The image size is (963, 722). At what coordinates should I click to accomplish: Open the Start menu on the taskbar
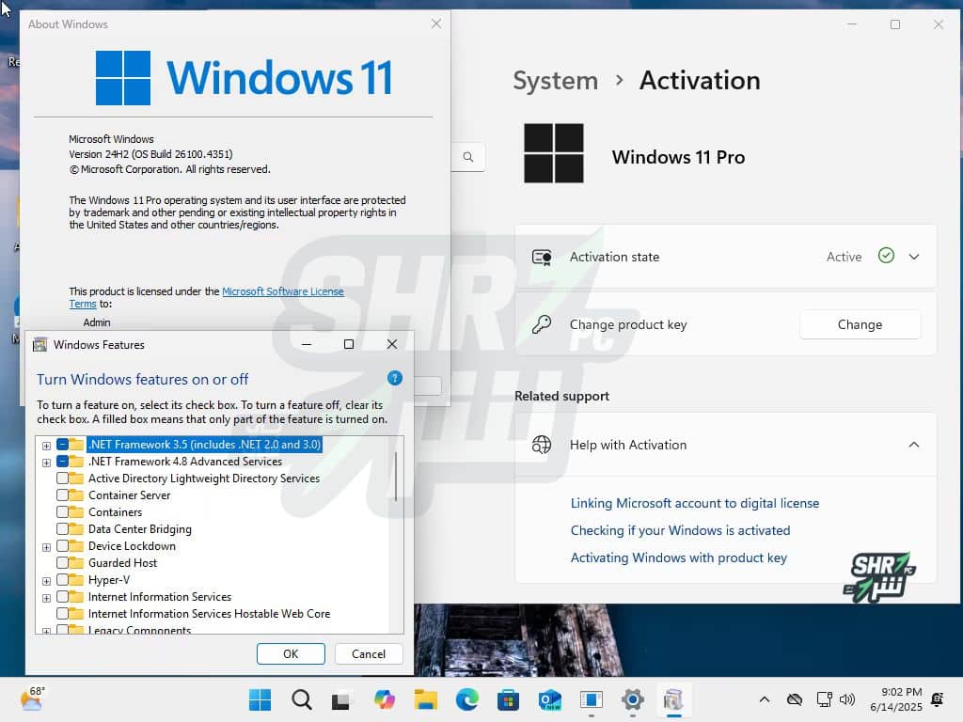260,699
